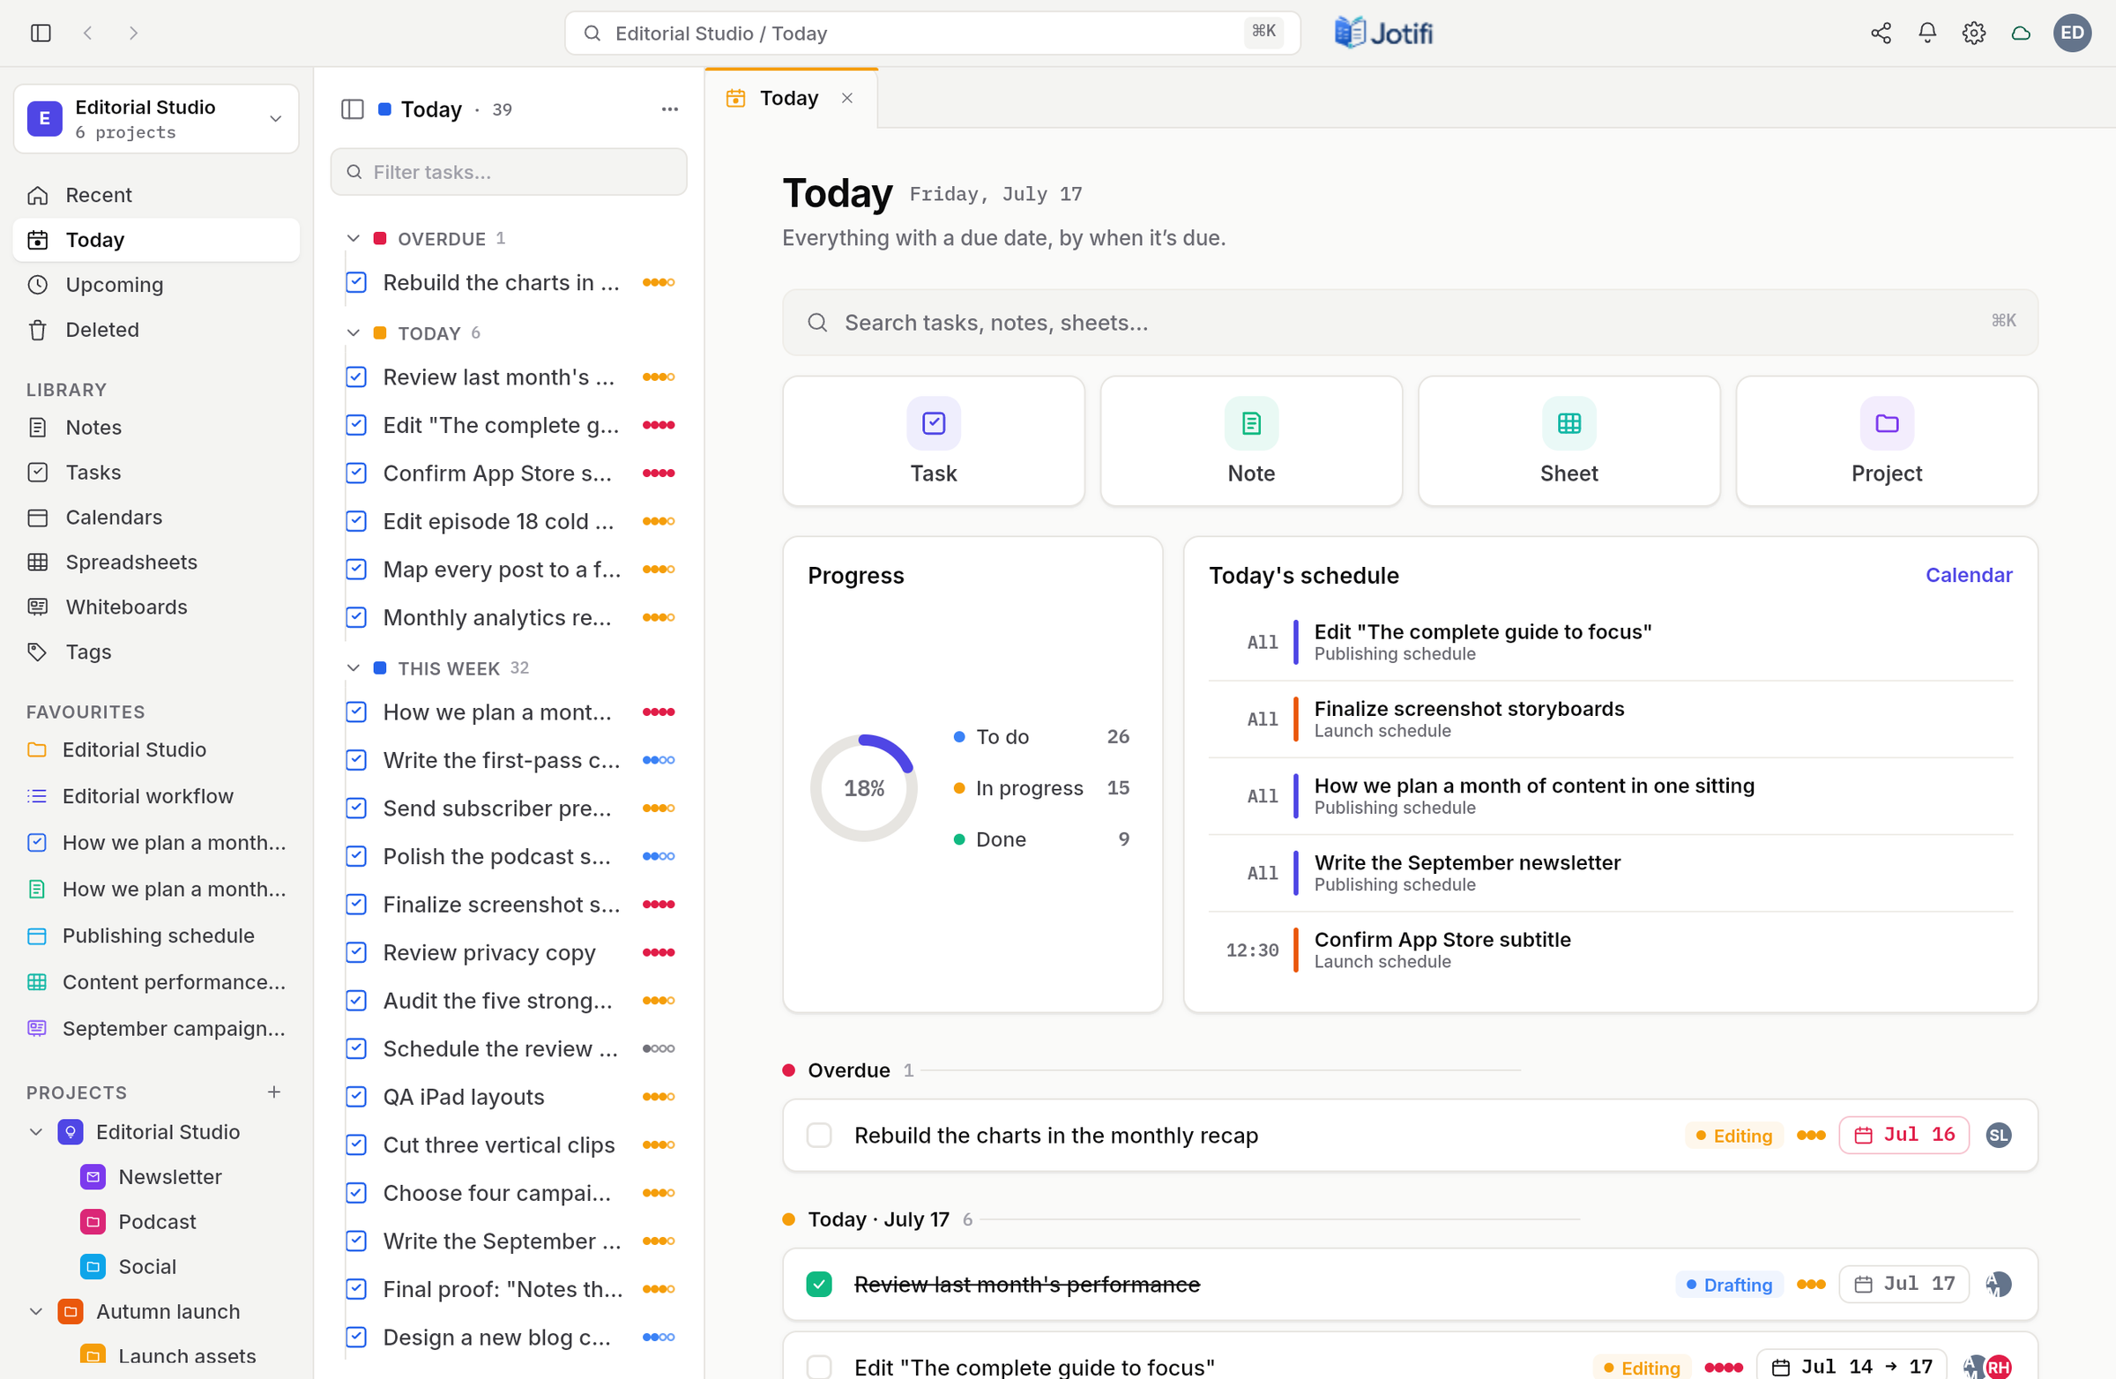Tick the Review privacy copy checkbox in list
This screenshot has width=2116, height=1379.
(x=355, y=952)
